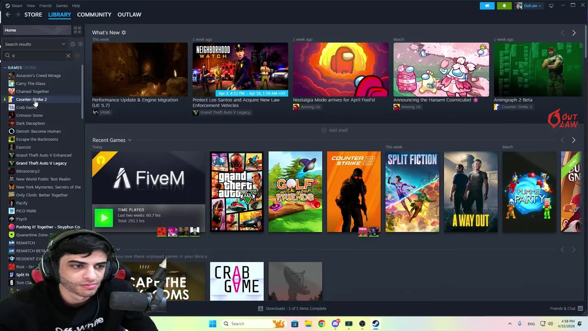The height and width of the screenshot is (331, 588).
Task: Open Neighborhood Watch news thumbnail
Action: (x=240, y=69)
